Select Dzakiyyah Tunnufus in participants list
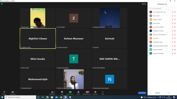 (162, 31)
